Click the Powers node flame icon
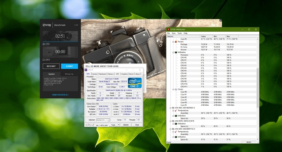282x152 pixels. [x=176, y=42]
